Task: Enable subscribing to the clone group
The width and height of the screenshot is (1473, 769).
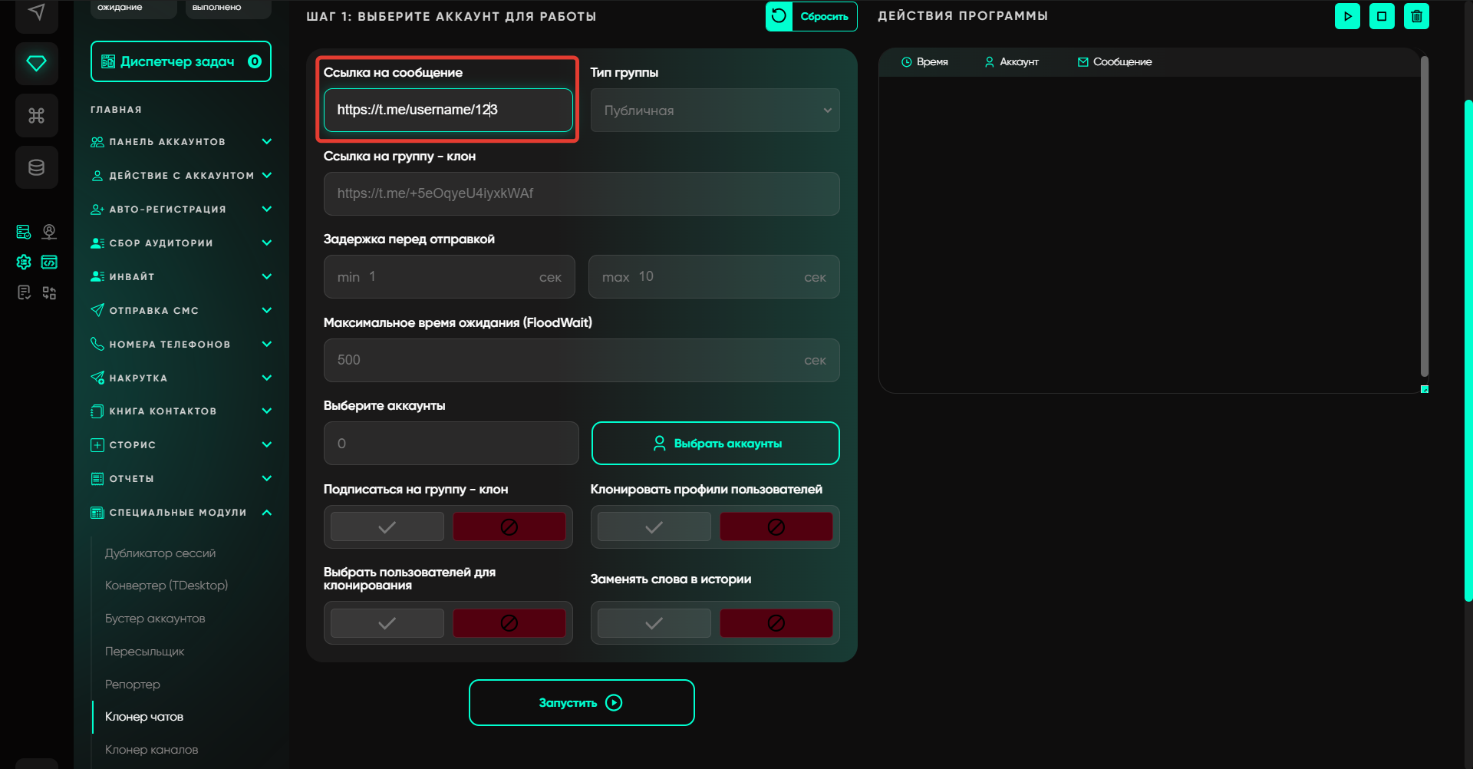Action: click(387, 527)
